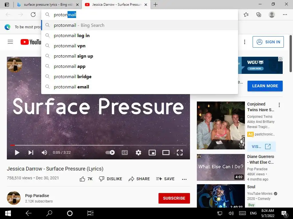Open tab actions menu icon
293x219 pixels.
7,5
